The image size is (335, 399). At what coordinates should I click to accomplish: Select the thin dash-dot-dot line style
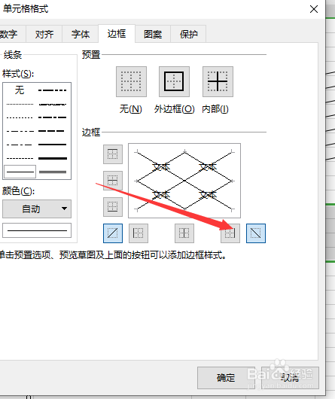tap(20, 131)
